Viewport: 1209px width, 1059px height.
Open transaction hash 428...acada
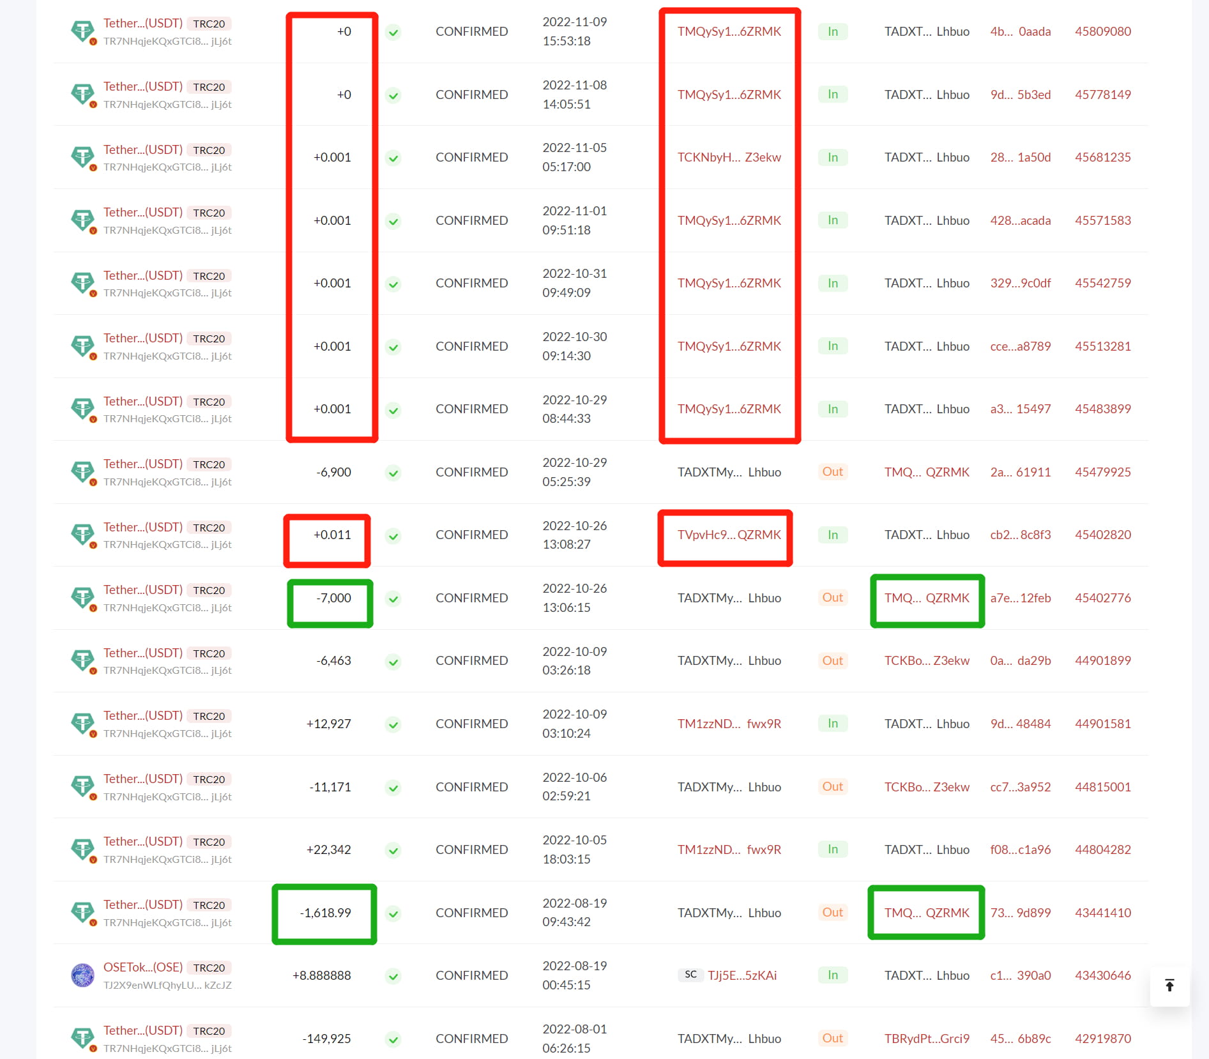[1020, 220]
